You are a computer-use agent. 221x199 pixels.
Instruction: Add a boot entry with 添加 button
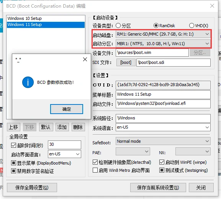(x=62, y=127)
